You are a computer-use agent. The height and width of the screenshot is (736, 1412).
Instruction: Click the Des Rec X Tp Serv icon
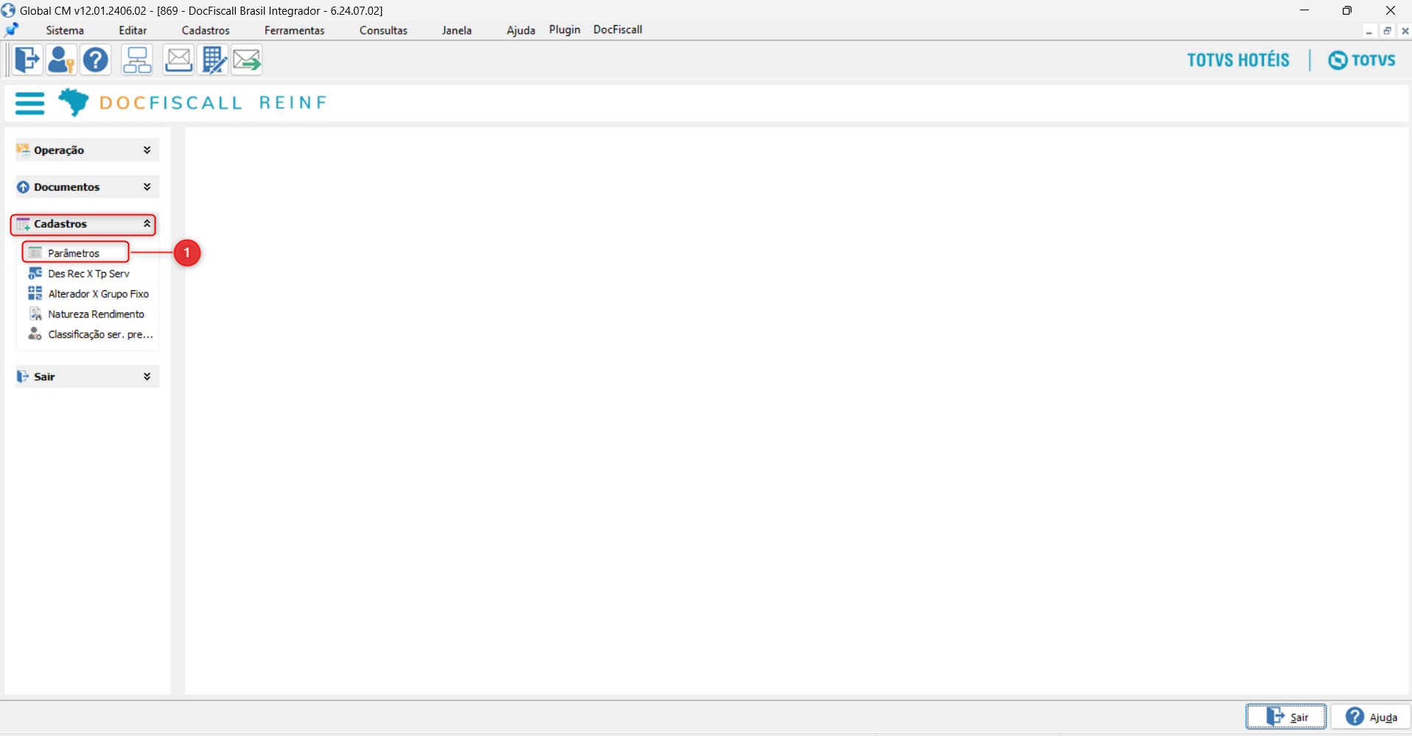click(x=35, y=273)
